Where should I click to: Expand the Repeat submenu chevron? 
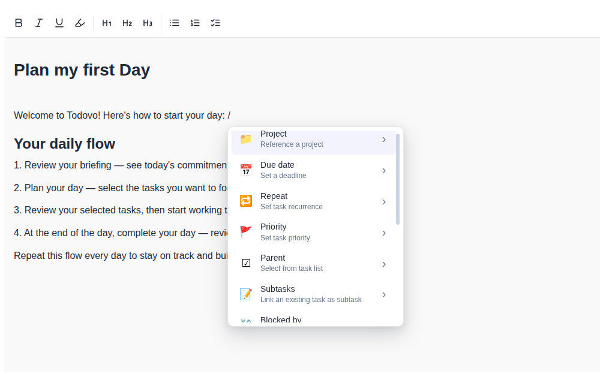point(384,202)
